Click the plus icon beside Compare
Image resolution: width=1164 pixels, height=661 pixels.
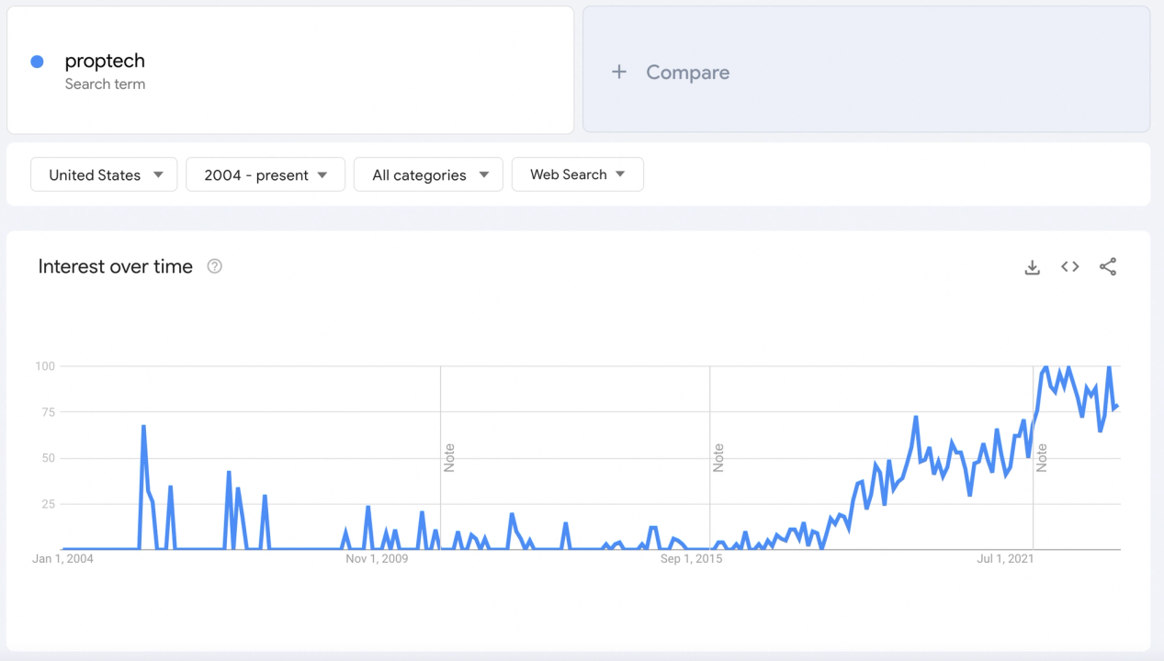pos(619,72)
